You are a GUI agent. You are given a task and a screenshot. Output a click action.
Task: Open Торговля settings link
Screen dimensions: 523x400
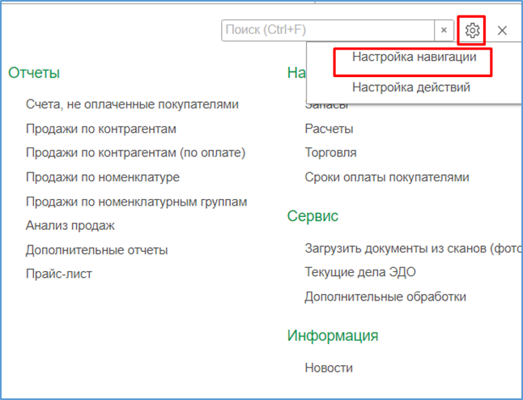pyautogui.click(x=330, y=153)
